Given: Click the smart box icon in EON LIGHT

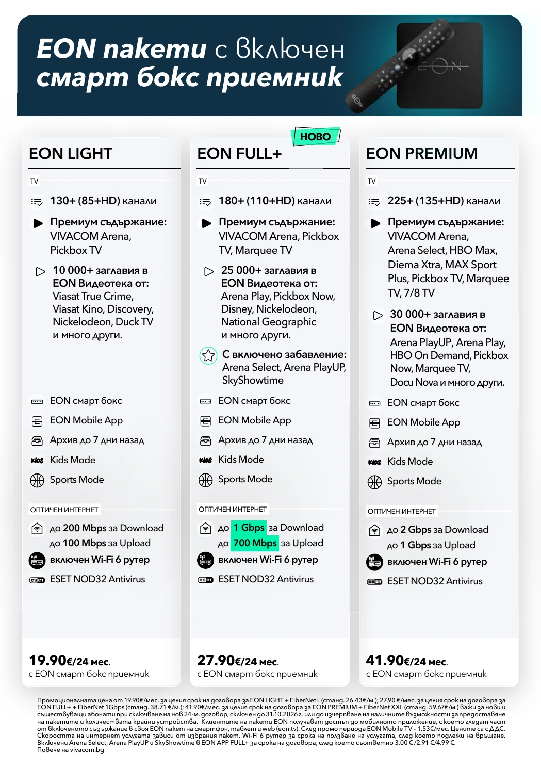Looking at the screenshot, I should 37,401.
